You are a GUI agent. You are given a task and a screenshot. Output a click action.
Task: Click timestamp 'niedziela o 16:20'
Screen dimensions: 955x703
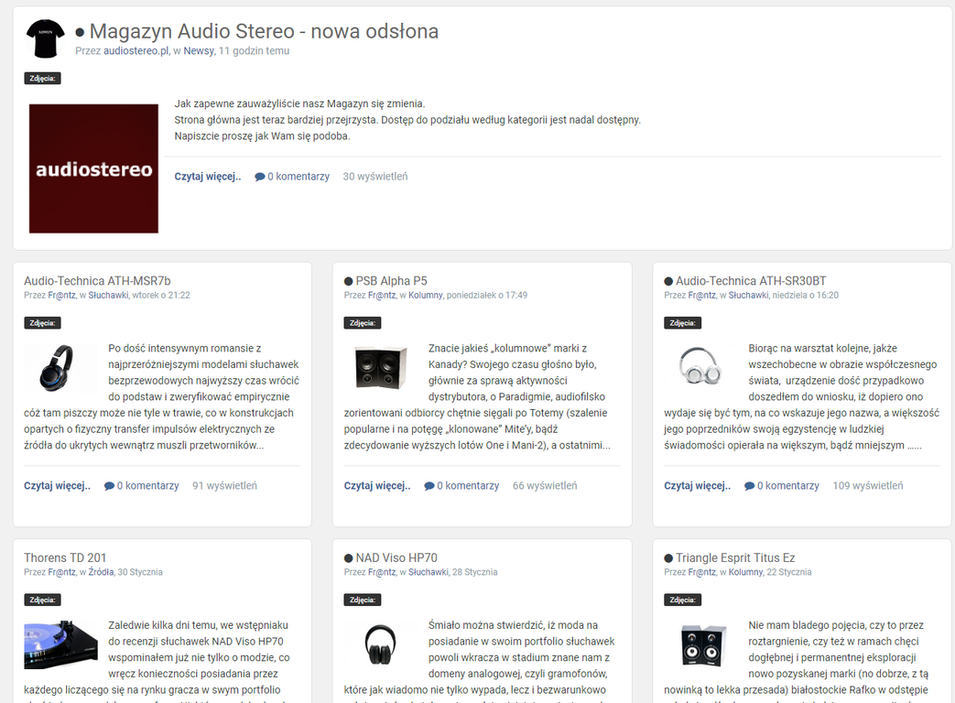click(805, 295)
